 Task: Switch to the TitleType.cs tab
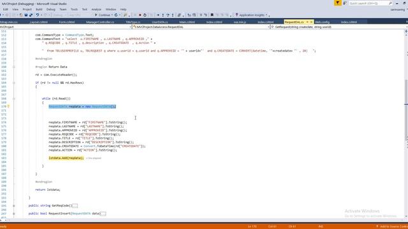coord(133,22)
